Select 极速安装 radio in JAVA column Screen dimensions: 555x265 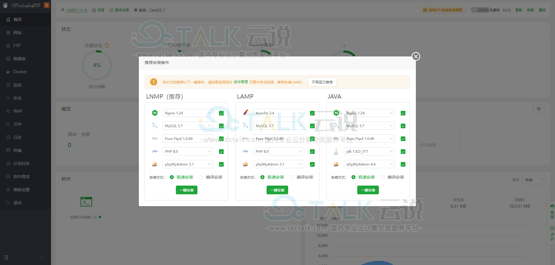(x=353, y=177)
